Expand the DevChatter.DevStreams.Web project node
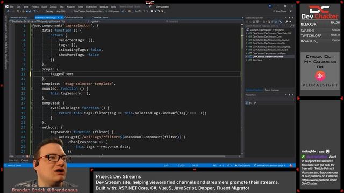This screenshot has width=344, height=193. point(247,57)
